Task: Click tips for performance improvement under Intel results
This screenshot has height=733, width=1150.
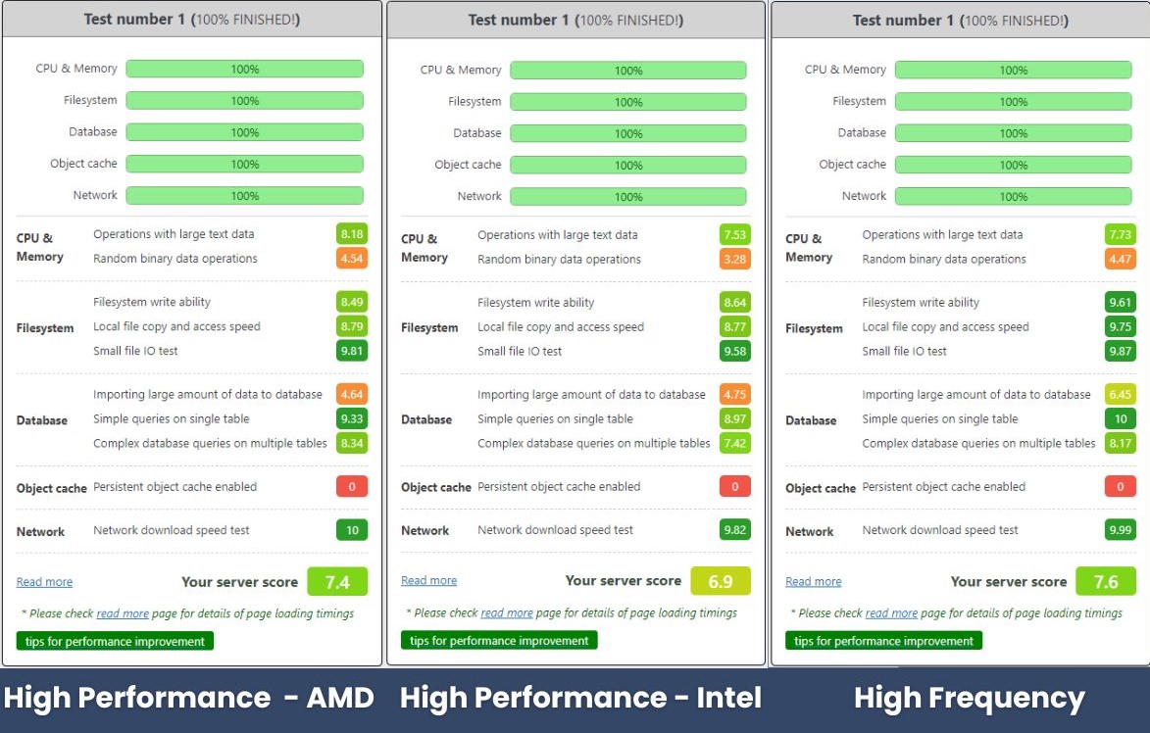Action: tap(498, 641)
